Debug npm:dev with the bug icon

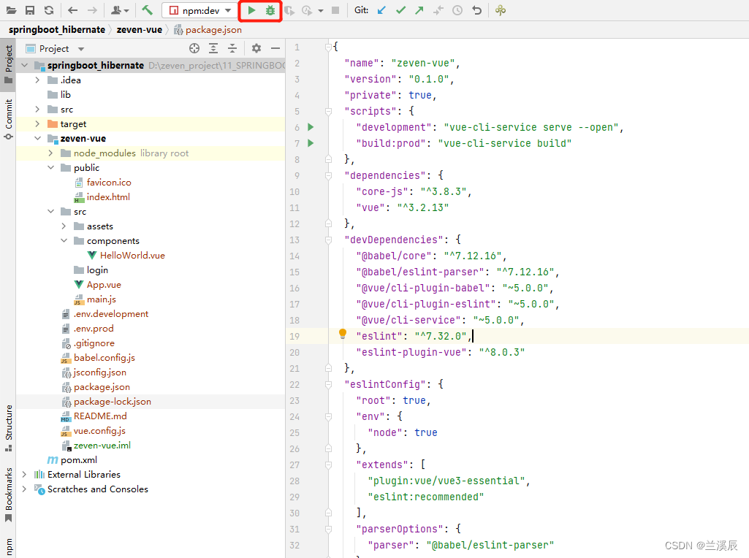click(270, 10)
